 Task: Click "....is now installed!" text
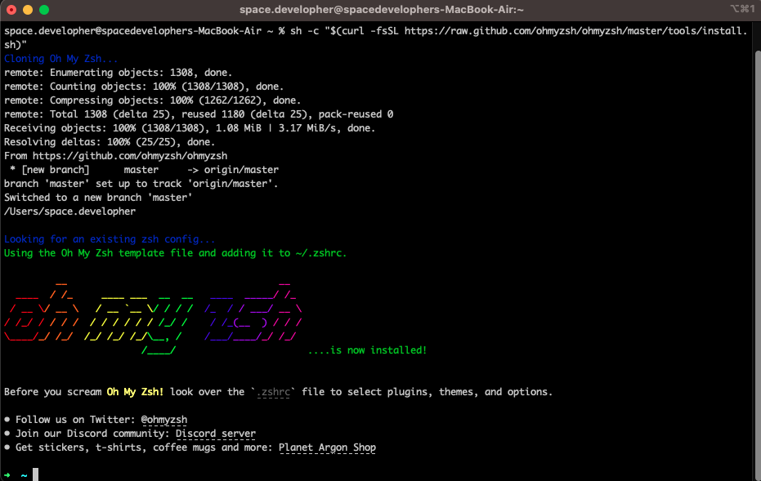367,350
